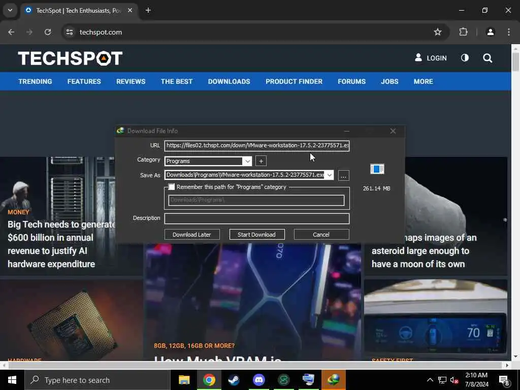Expand the tab search dropdown arrow
The width and height of the screenshot is (520, 390).
(x=10, y=10)
